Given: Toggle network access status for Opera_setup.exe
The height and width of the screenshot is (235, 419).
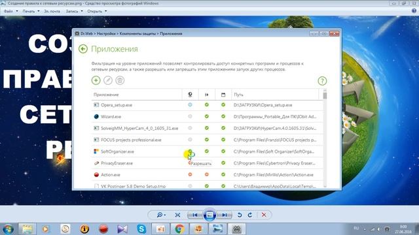Looking at the screenshot, I should click(x=190, y=104).
